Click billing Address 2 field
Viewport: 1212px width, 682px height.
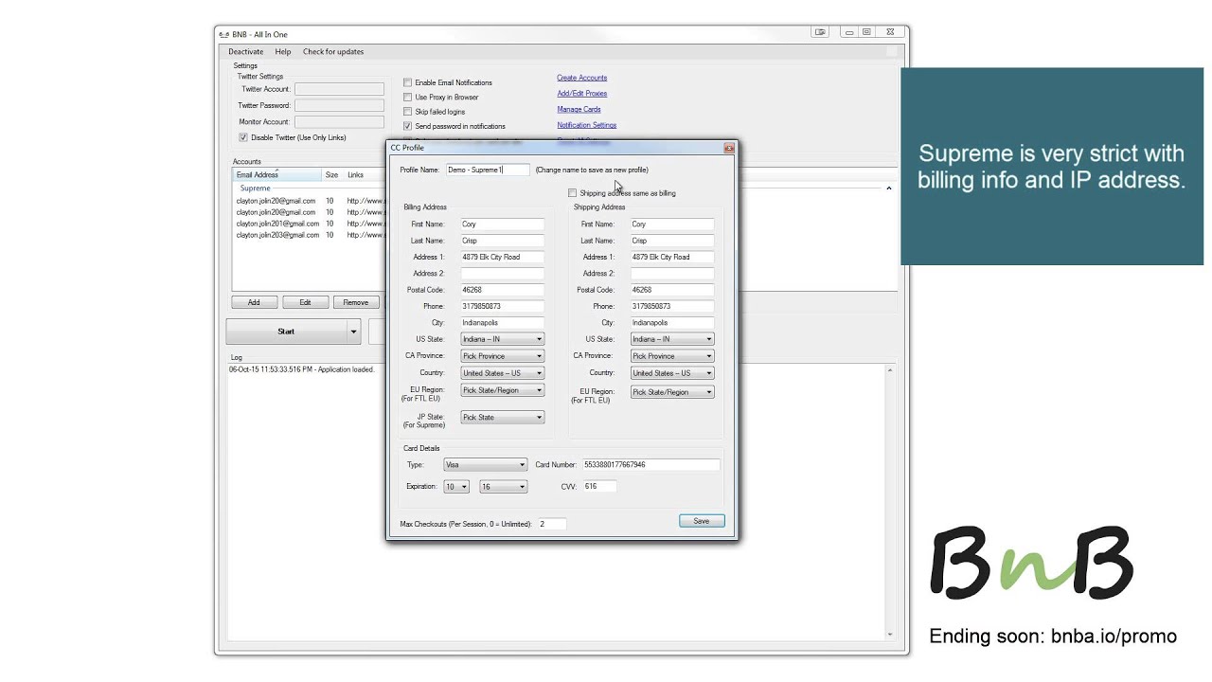pyautogui.click(x=502, y=274)
